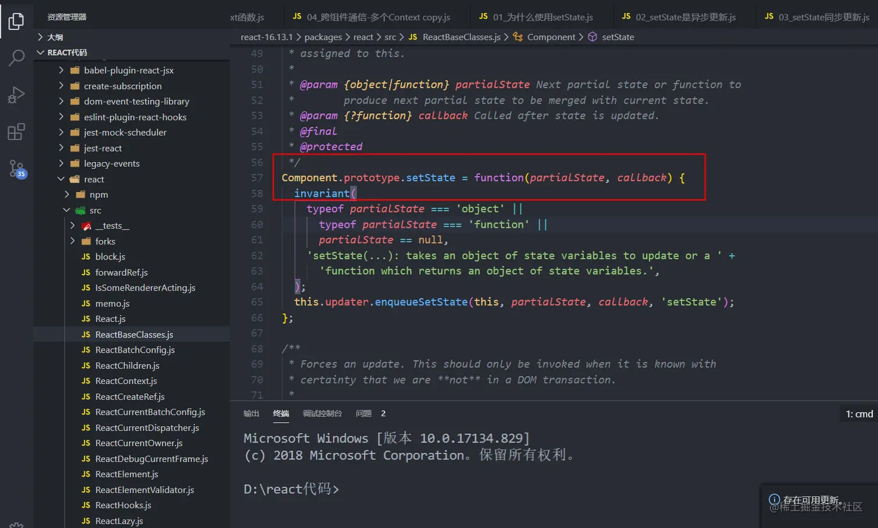Click the JS icon of ReactElement.js

86,474
